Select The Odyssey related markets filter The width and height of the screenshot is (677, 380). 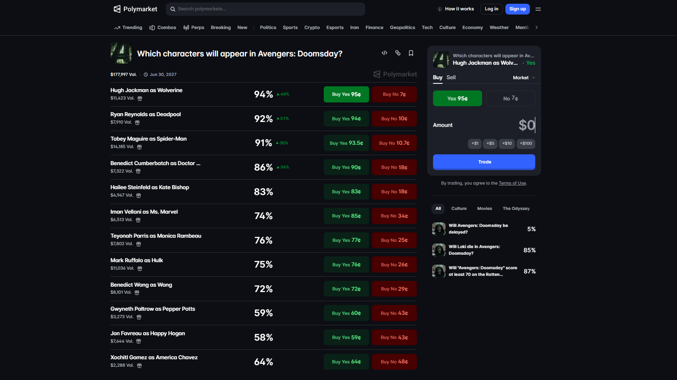pos(516,209)
